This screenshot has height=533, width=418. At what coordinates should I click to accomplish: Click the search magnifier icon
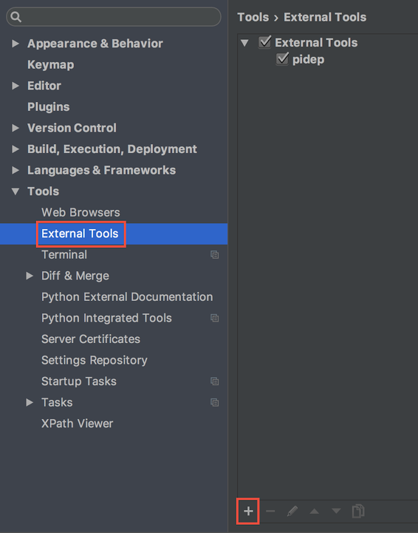(16, 17)
